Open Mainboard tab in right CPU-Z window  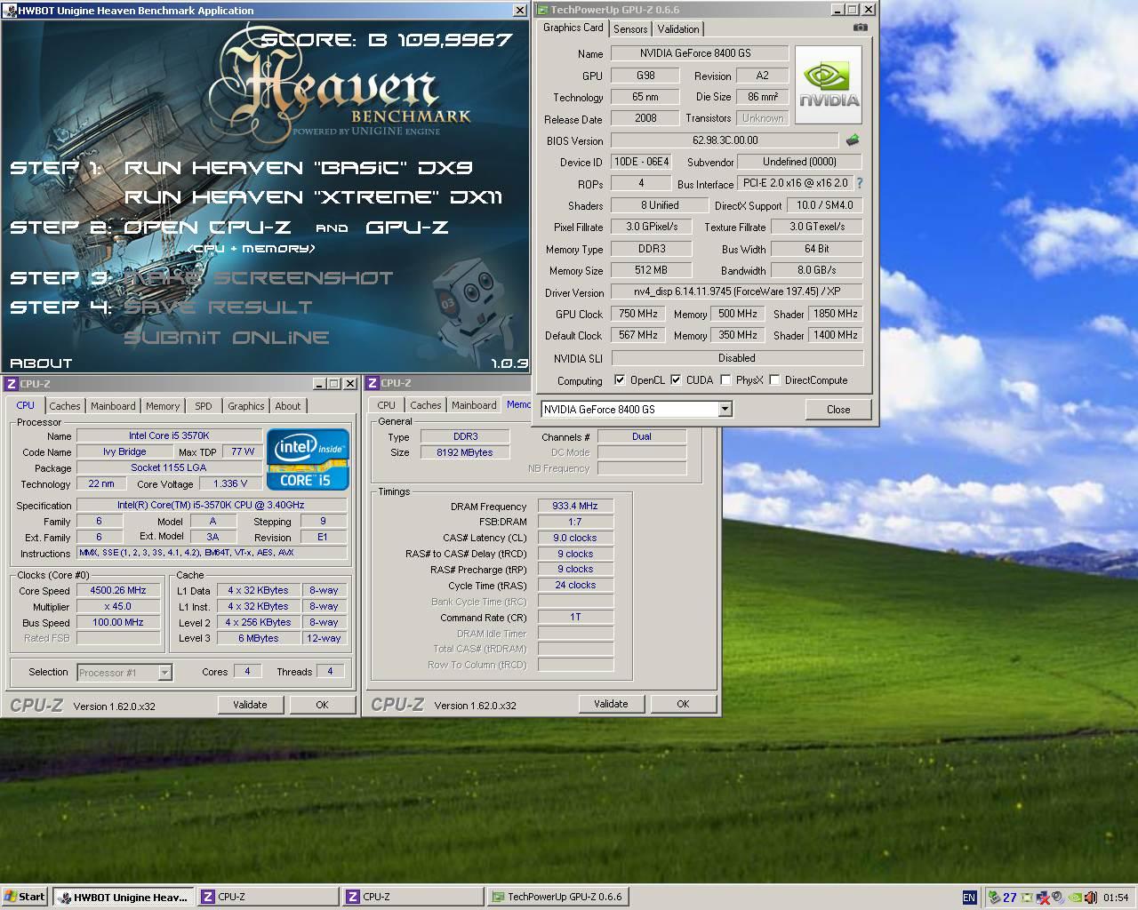pos(474,405)
